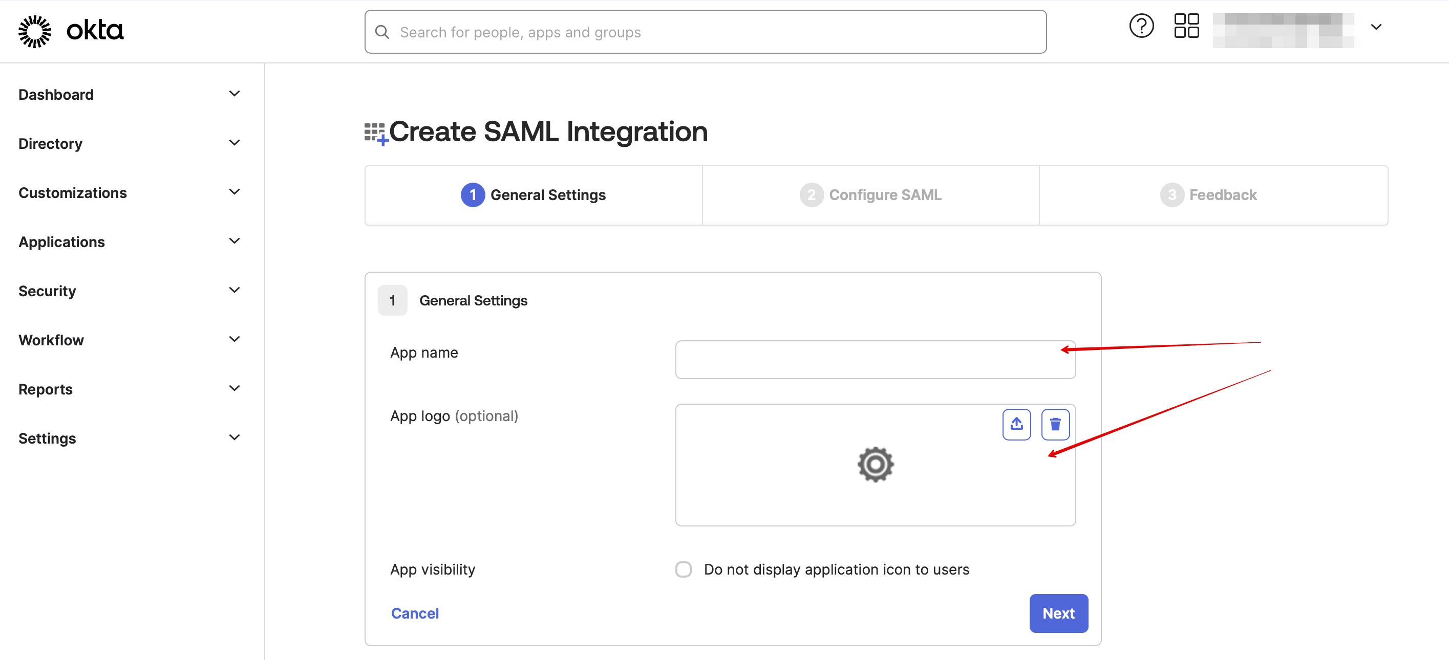The width and height of the screenshot is (1449, 660).
Task: Click the Next button
Action: [x=1058, y=613]
